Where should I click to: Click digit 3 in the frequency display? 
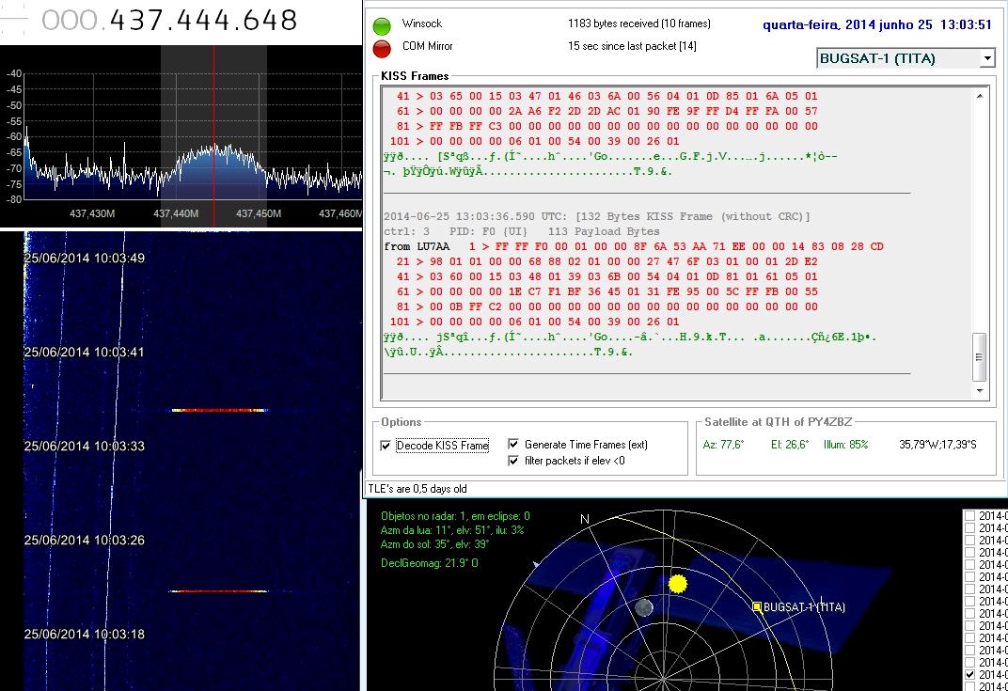[x=135, y=20]
